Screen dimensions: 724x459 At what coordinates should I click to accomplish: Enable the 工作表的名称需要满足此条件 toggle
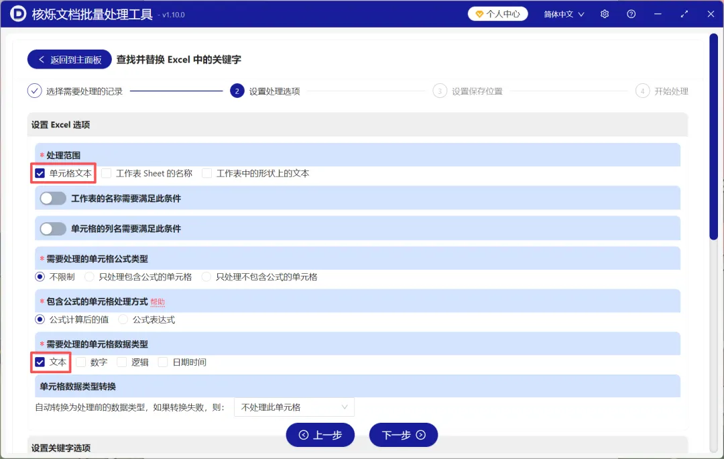tap(53, 199)
